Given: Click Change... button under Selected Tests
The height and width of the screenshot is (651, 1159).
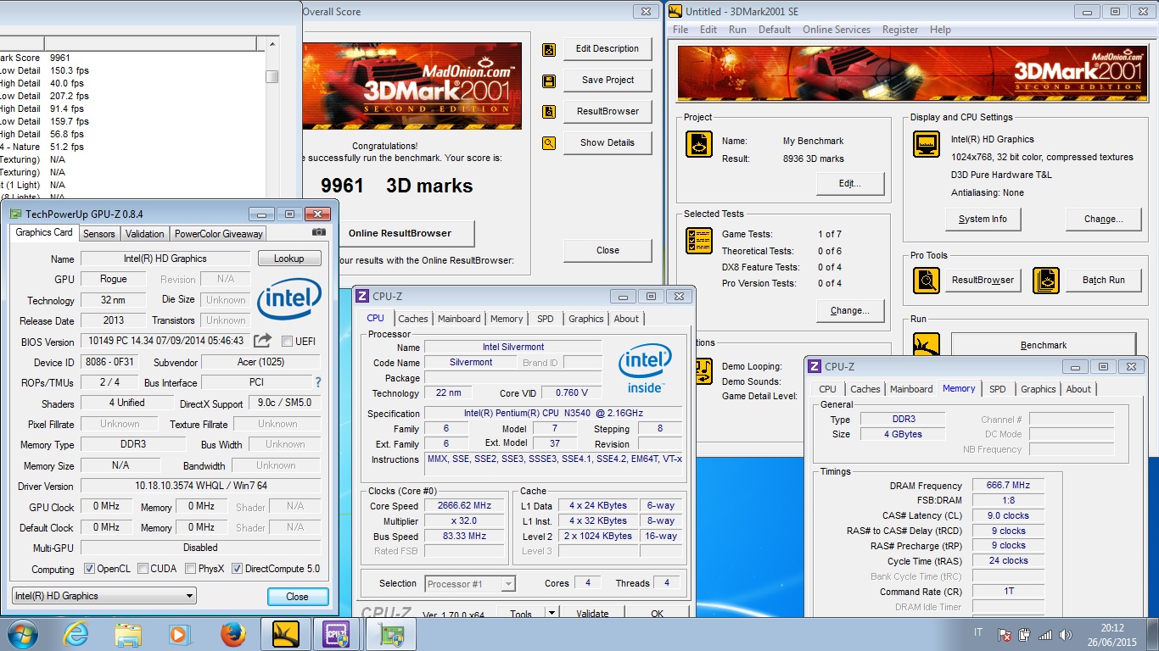Looking at the screenshot, I should point(850,310).
